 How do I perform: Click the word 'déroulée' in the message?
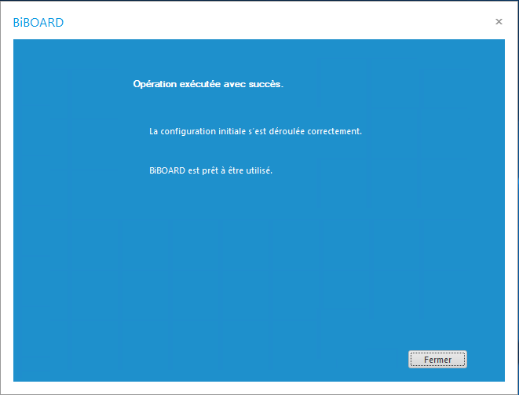click(x=287, y=131)
